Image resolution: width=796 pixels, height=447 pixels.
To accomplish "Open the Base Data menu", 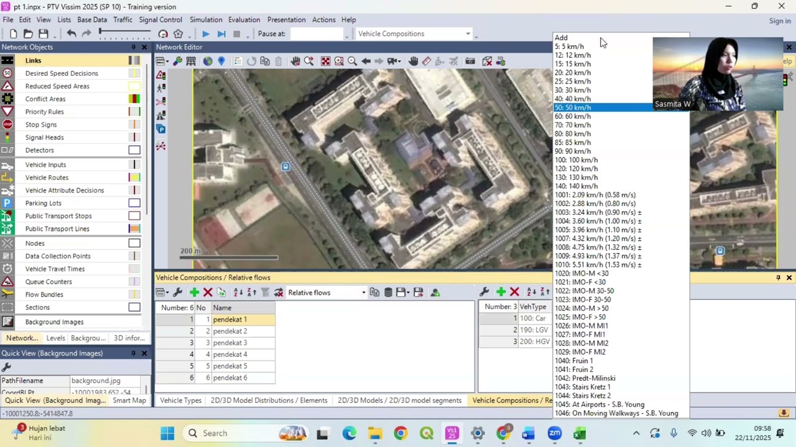I will (91, 20).
